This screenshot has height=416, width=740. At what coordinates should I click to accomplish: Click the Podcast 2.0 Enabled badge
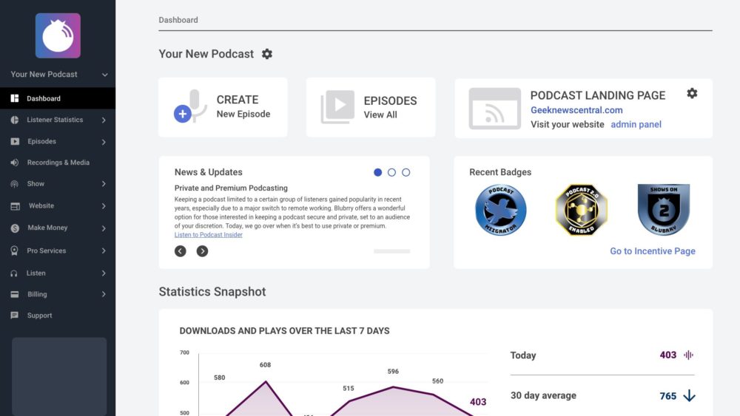582,210
